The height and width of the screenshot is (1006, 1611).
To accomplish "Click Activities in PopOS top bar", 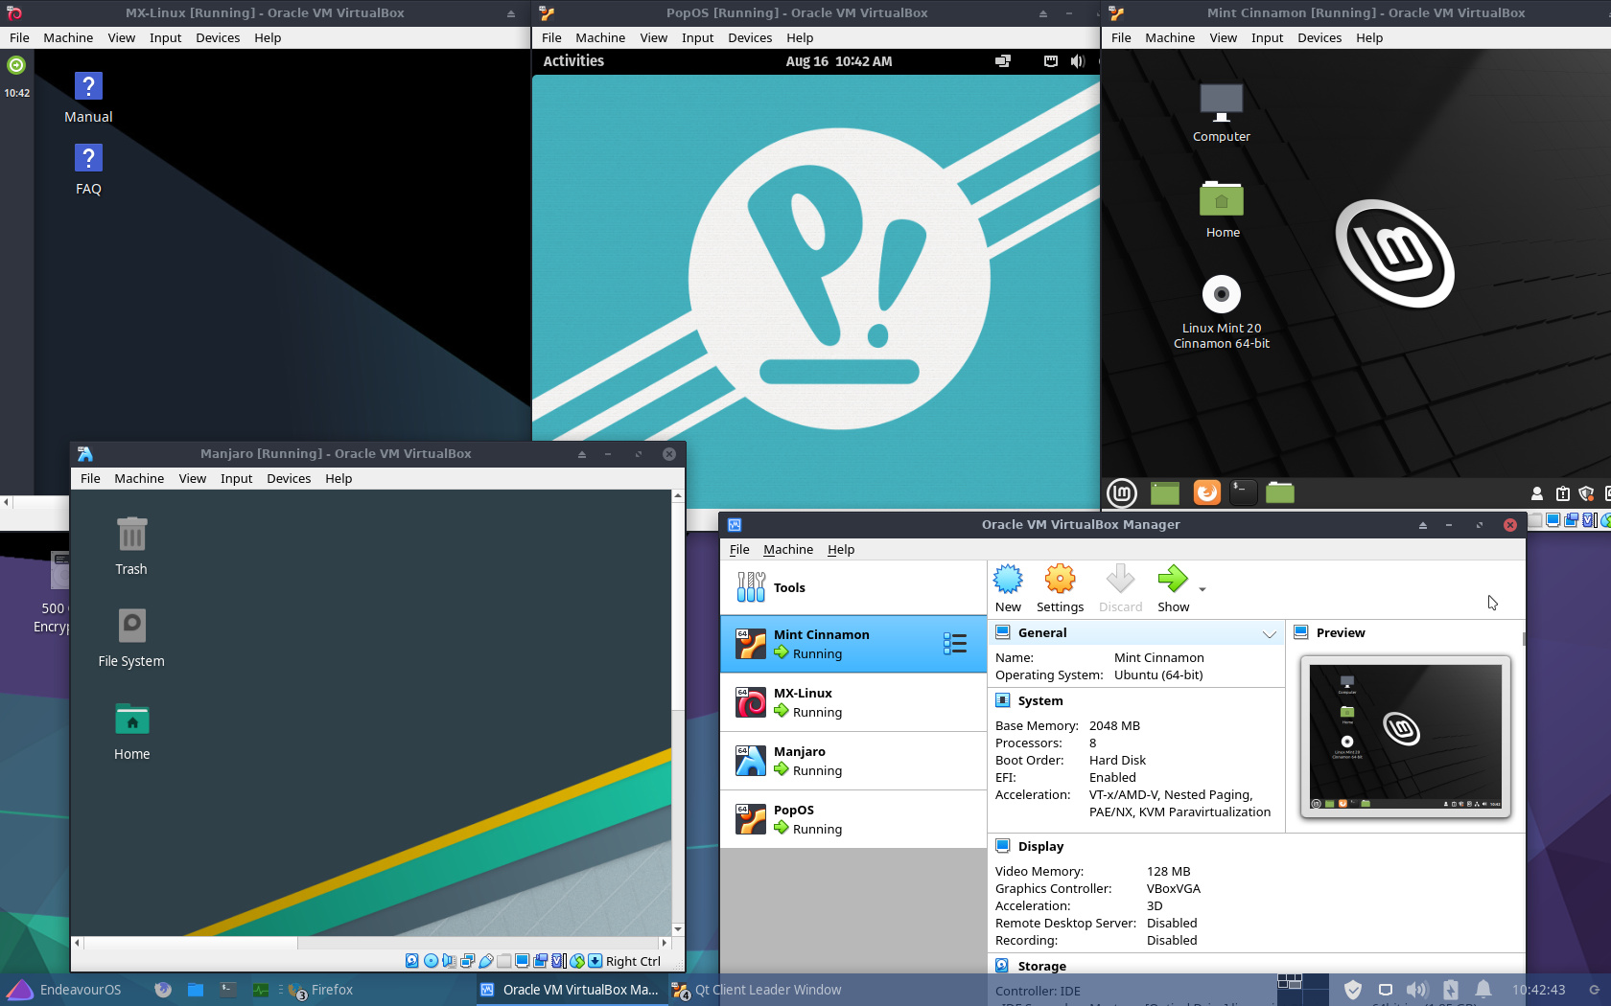I will coord(573,60).
